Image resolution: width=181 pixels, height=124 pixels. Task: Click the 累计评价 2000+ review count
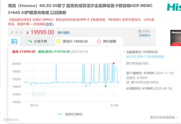coord(144,33)
